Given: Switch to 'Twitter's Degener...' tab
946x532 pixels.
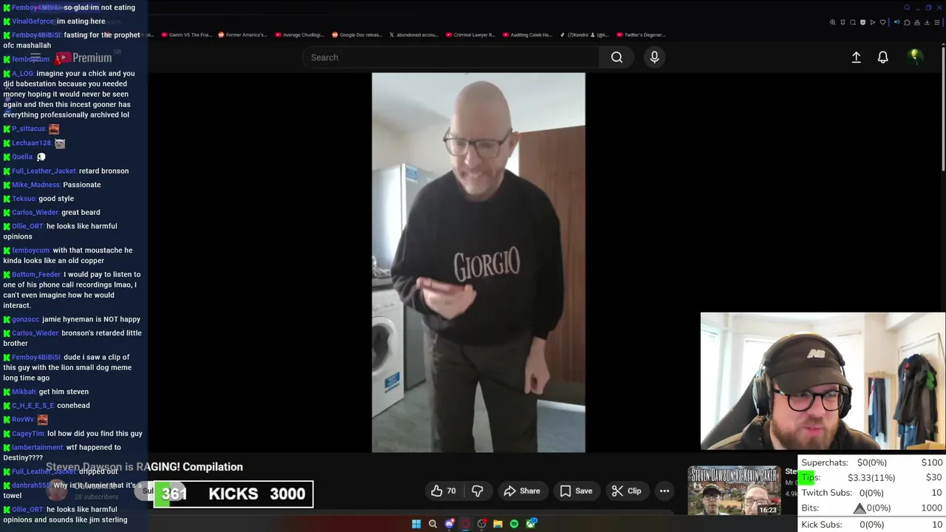Looking at the screenshot, I should tap(640, 35).
